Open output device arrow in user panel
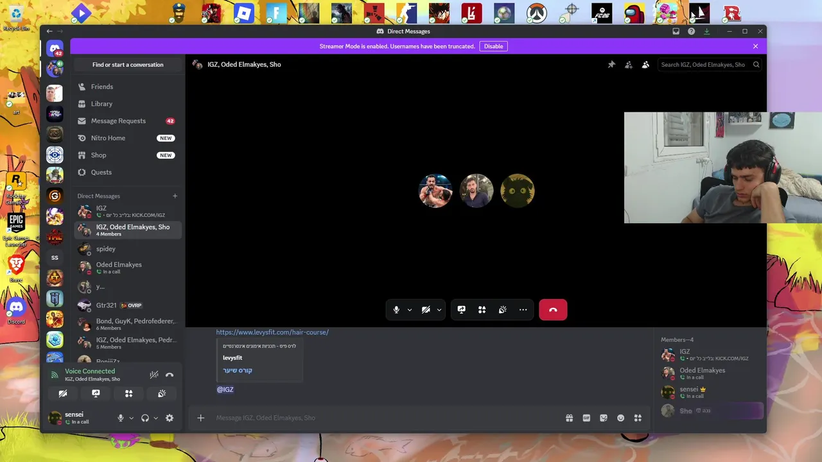 pos(156,418)
